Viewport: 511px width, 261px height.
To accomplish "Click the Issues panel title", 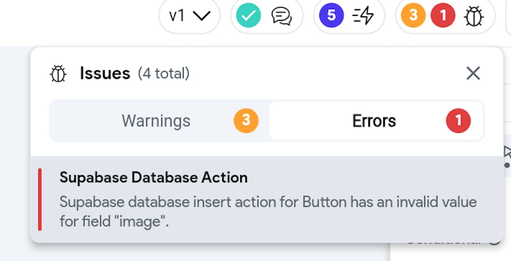I will [105, 74].
